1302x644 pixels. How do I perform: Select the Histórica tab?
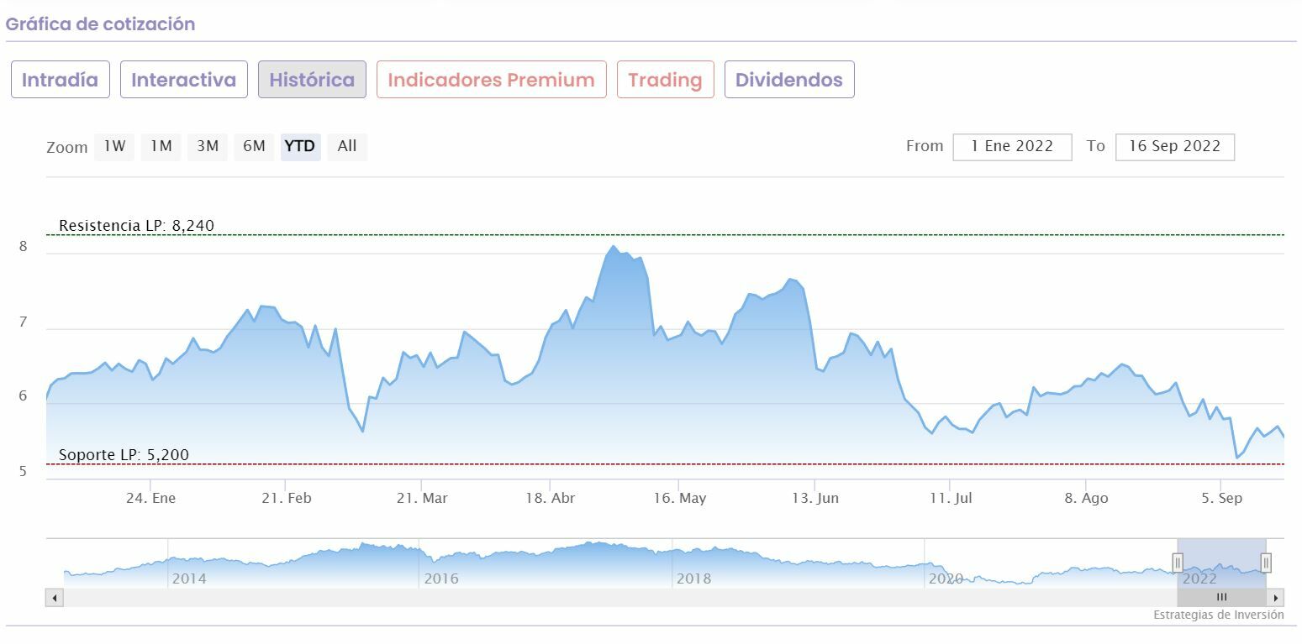click(312, 80)
